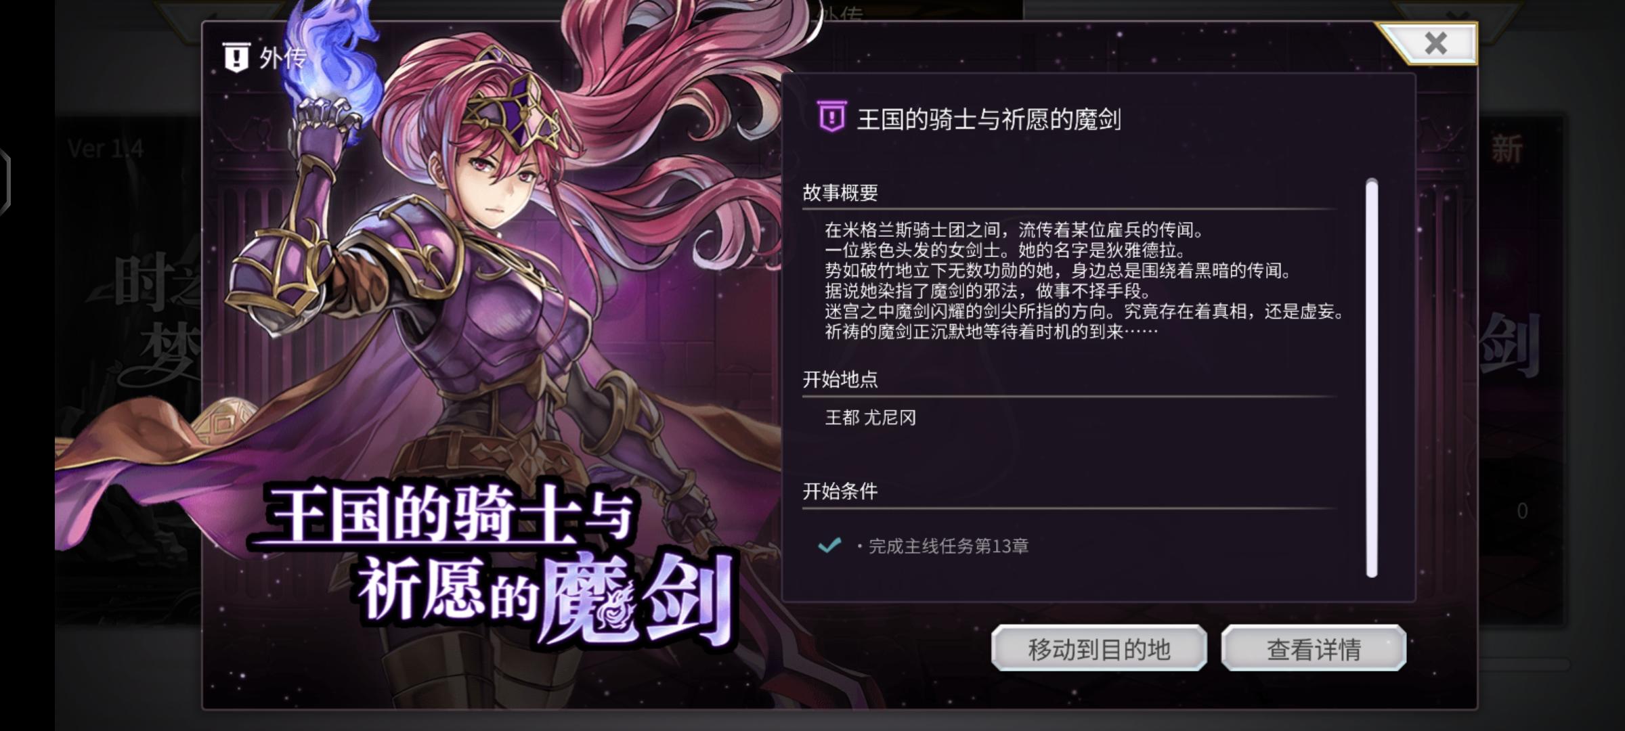The width and height of the screenshot is (1625, 731).
Task: Select the 开始条件 section heading
Action: coord(840,491)
